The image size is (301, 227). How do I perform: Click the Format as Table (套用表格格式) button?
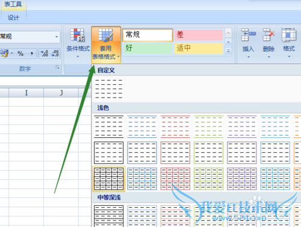click(106, 45)
